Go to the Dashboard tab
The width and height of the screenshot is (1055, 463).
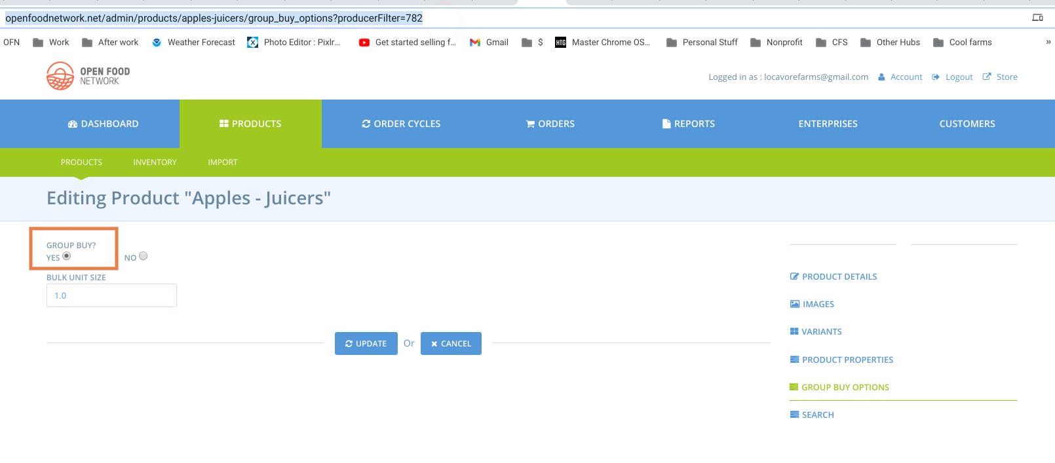tap(103, 124)
